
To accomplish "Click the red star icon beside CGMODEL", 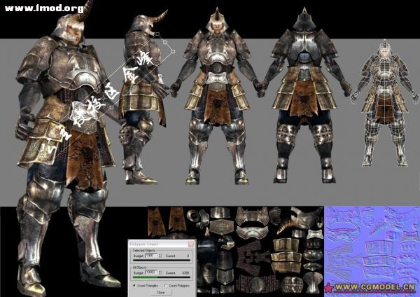I will click(328, 288).
